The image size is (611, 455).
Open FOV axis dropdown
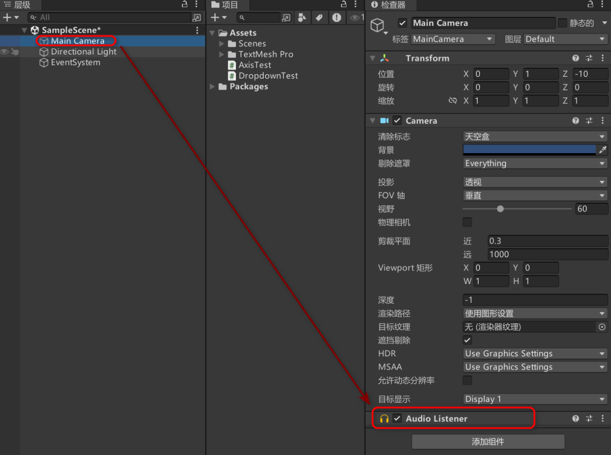[535, 195]
